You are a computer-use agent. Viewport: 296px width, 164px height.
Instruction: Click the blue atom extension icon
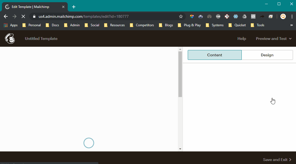236,17
